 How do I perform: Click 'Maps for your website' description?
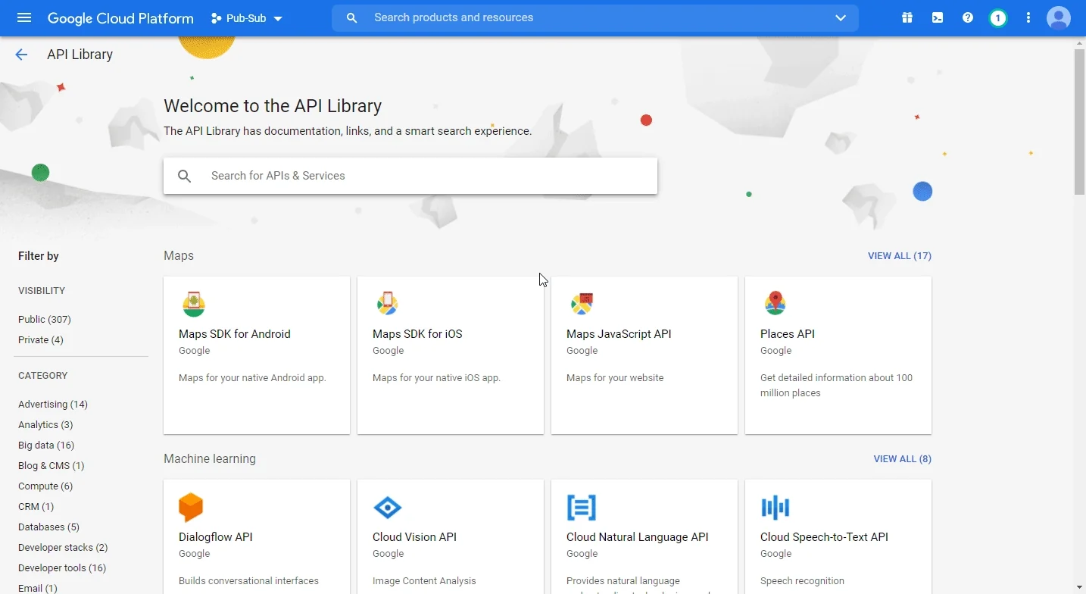[x=615, y=378]
